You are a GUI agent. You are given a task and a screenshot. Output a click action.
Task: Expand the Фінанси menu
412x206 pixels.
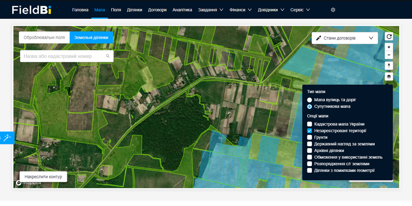point(241,10)
